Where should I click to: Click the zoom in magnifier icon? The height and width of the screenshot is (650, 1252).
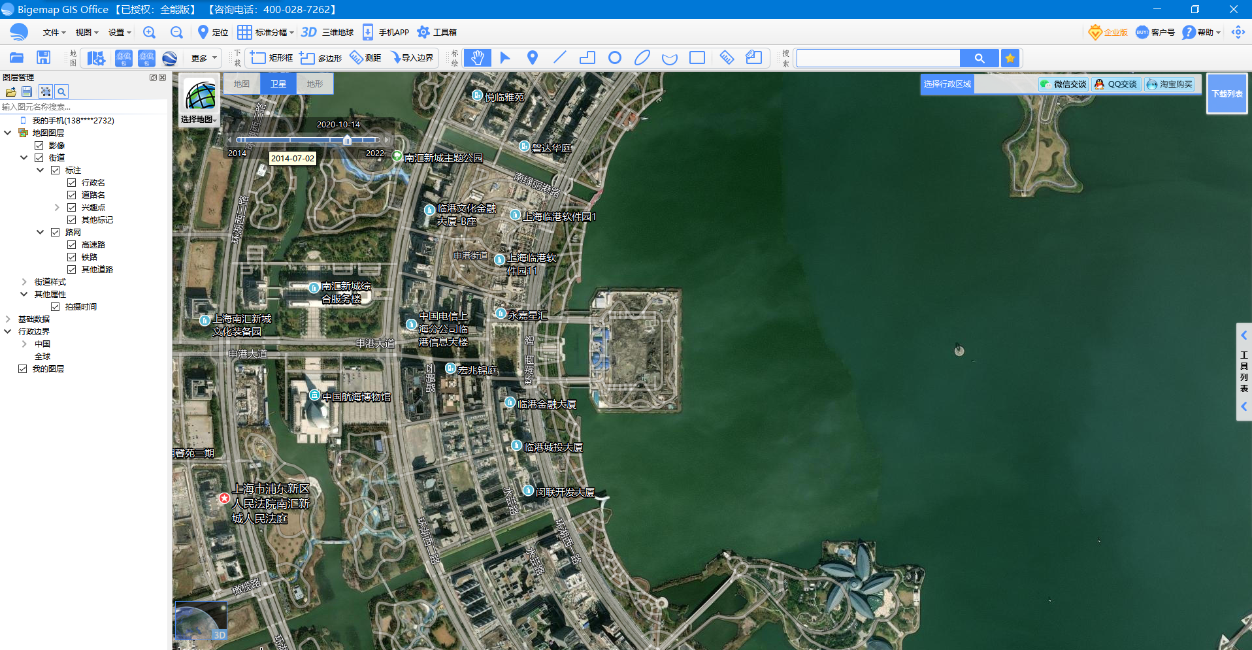pos(149,33)
